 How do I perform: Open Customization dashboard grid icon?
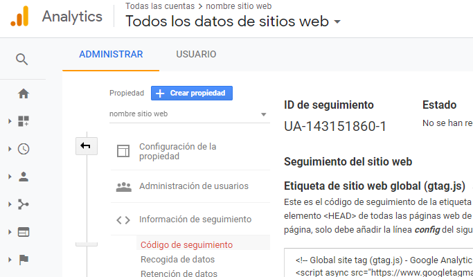(x=24, y=121)
